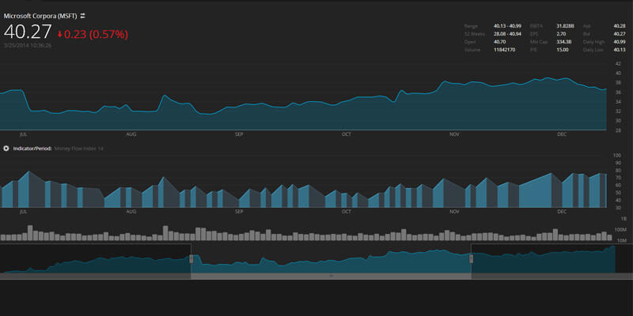Click the change value 0.23 (0.57%)
The image size is (633, 316).
pos(96,35)
